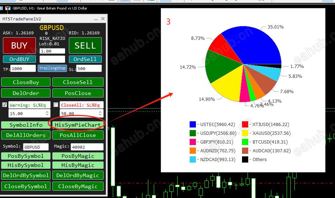This screenshot has height=198, width=335.
Task: Click the CloseBuy button
Action: (x=26, y=82)
